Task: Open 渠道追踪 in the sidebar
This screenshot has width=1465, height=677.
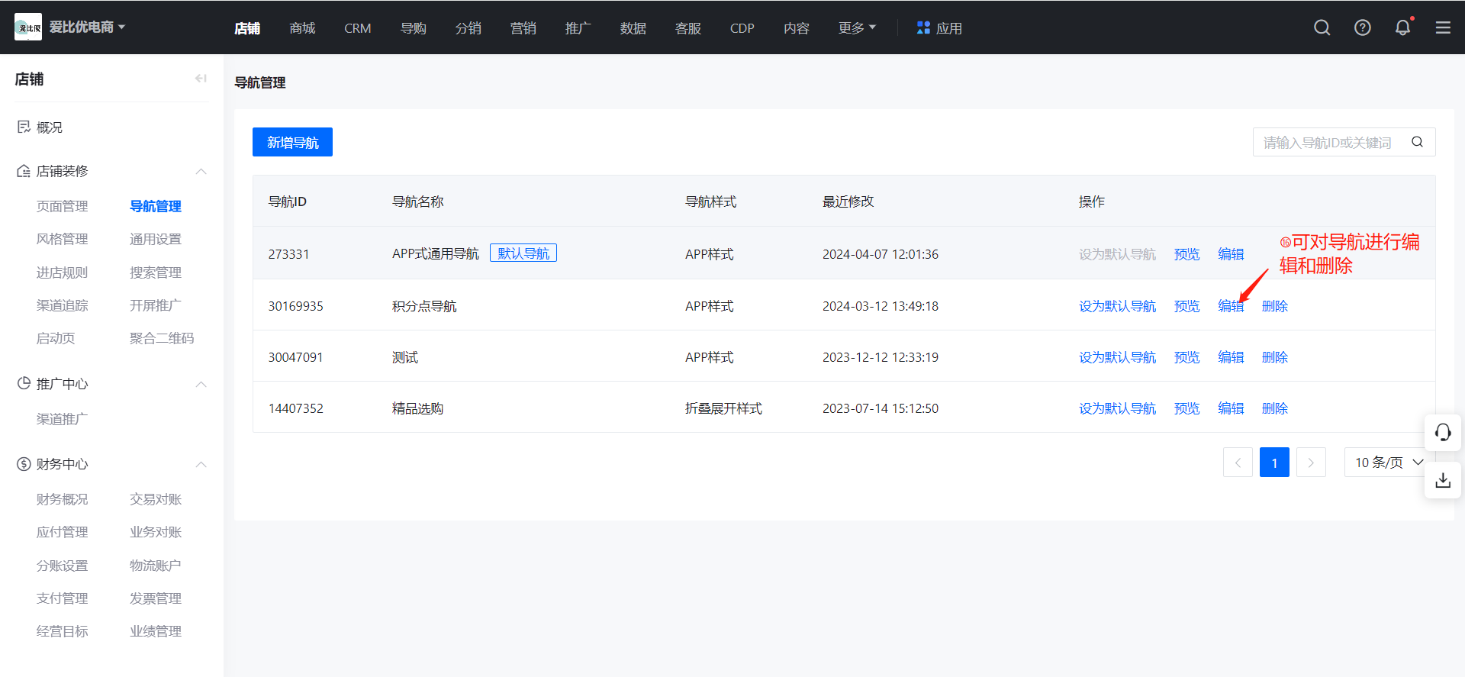Action: 62,305
